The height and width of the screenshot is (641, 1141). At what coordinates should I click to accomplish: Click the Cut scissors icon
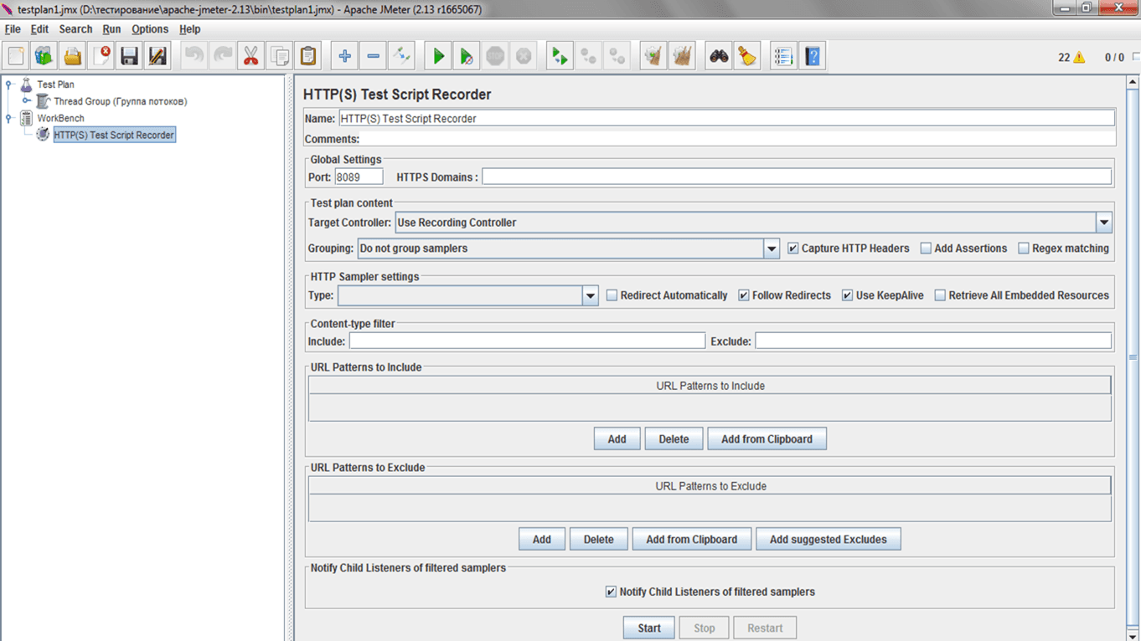[x=250, y=56]
